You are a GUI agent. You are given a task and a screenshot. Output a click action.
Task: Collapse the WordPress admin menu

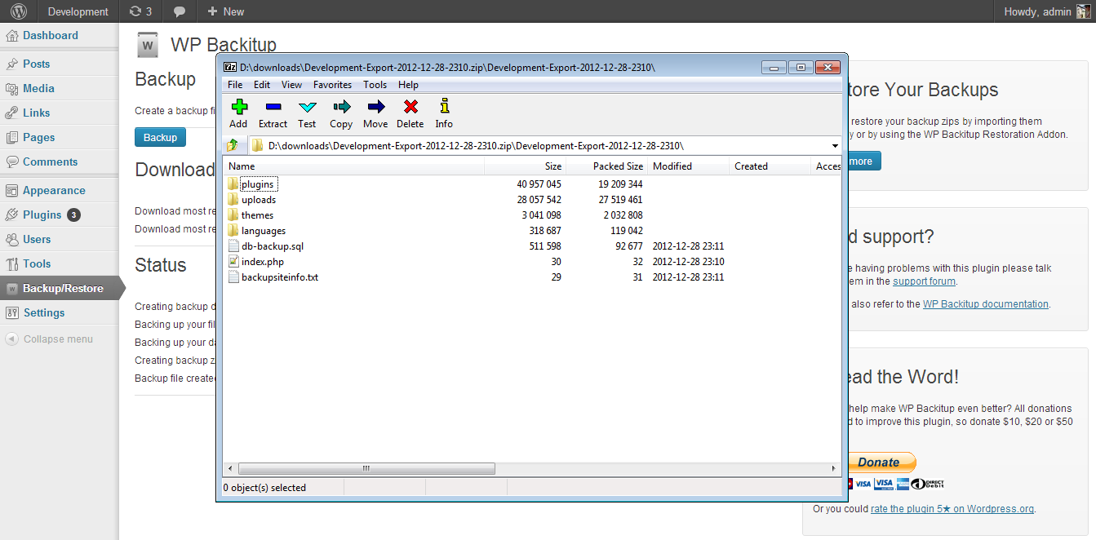[x=50, y=339]
